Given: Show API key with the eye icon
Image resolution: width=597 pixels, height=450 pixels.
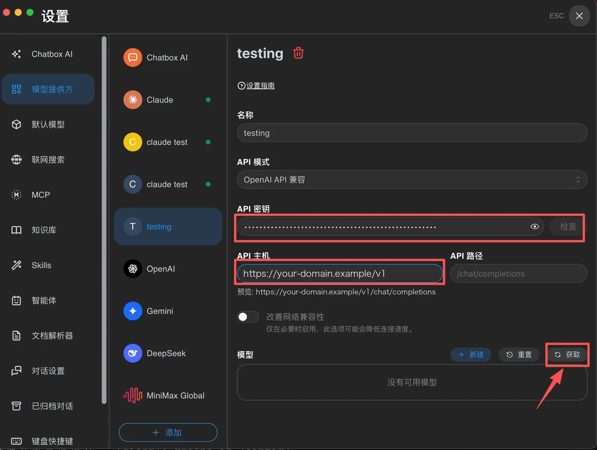Looking at the screenshot, I should coord(534,226).
